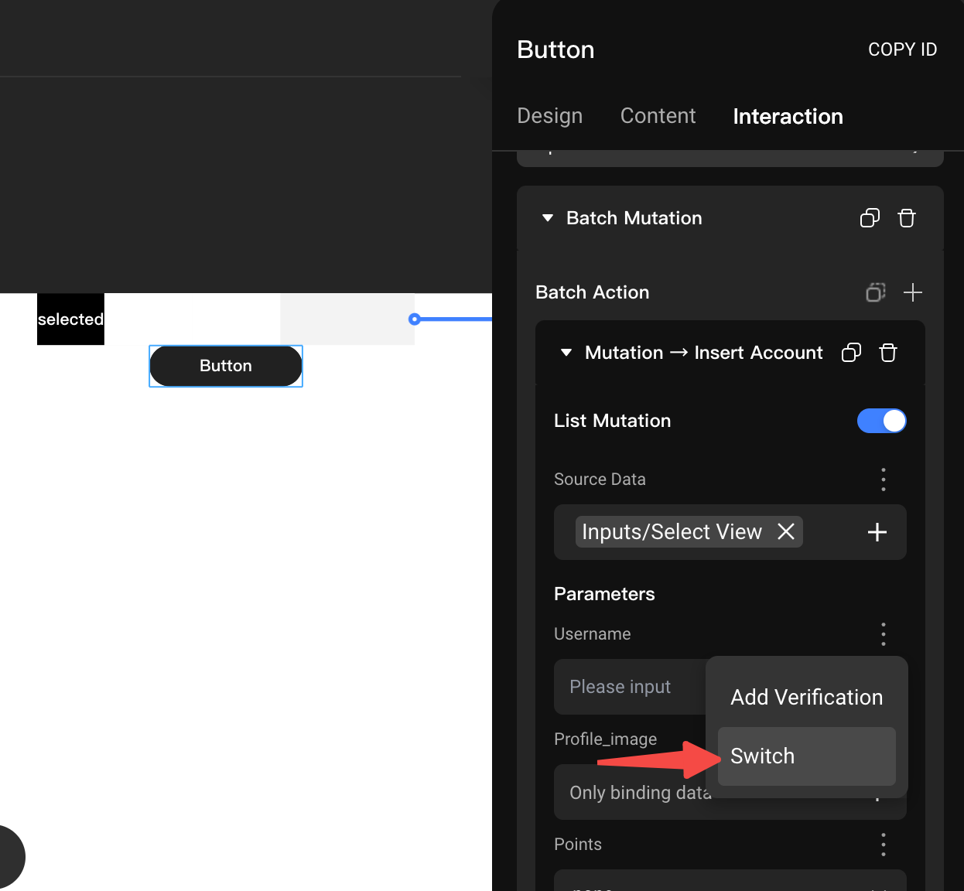Switch to the Design tab
Viewport: 964px width, 891px height.
(550, 116)
